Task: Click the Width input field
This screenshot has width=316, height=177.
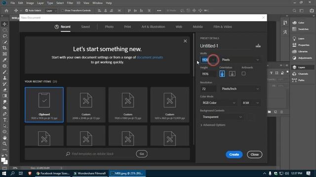Action: tap(208, 60)
